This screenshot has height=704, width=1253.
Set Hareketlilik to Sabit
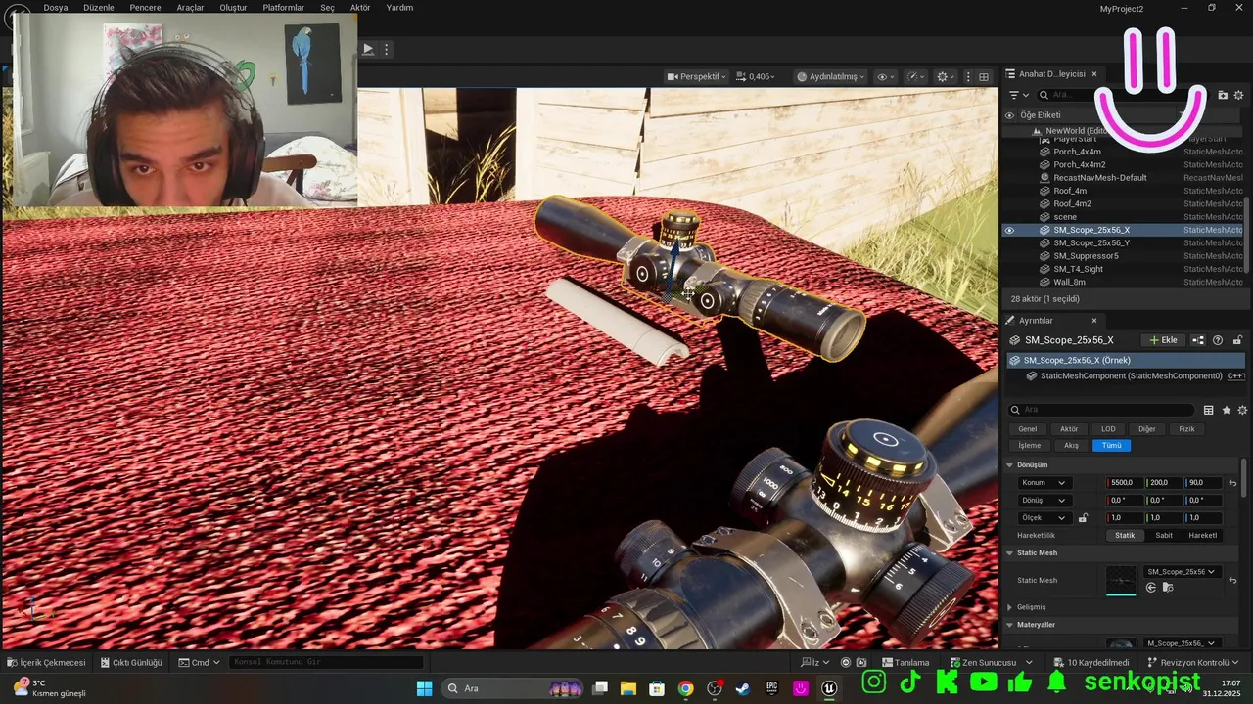click(x=1164, y=536)
